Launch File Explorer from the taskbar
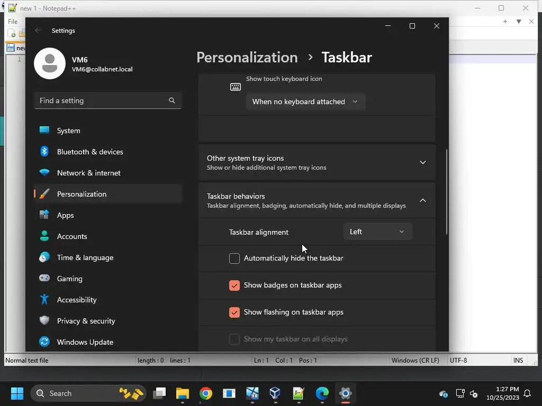 [x=183, y=393]
